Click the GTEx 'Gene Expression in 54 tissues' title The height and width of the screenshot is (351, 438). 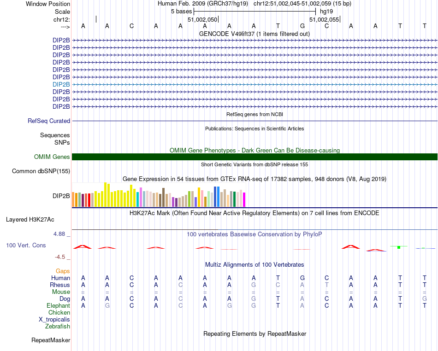pos(254,179)
